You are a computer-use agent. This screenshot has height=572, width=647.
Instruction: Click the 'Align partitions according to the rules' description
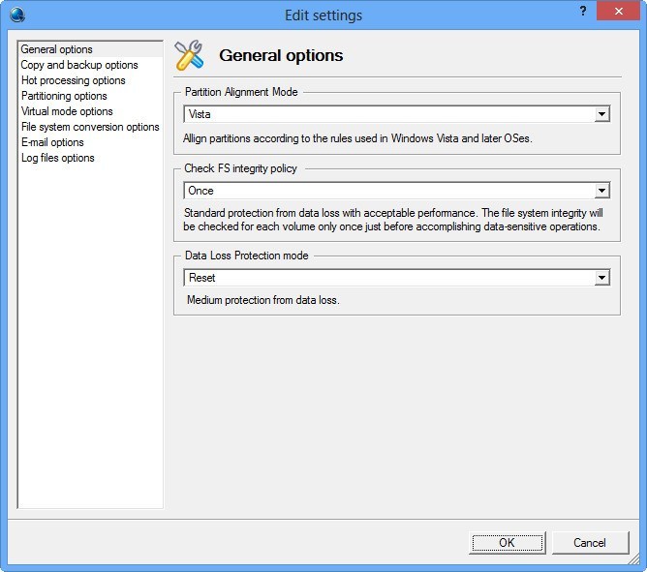click(x=357, y=138)
